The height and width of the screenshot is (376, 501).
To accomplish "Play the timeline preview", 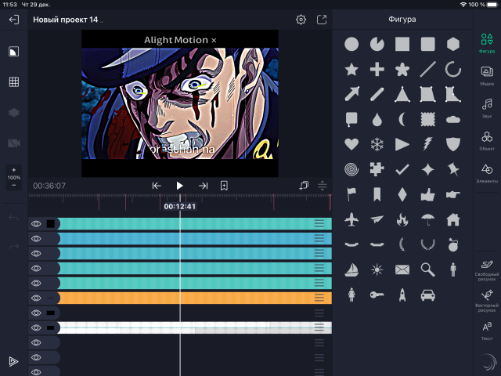I will coord(179,186).
